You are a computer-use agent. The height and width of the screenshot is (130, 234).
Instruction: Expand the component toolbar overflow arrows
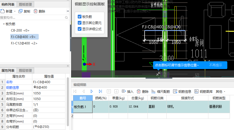coord(68,11)
